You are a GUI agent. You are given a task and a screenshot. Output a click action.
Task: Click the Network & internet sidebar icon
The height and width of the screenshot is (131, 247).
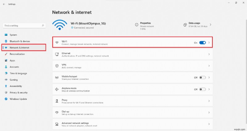pyautogui.click(x=6, y=47)
